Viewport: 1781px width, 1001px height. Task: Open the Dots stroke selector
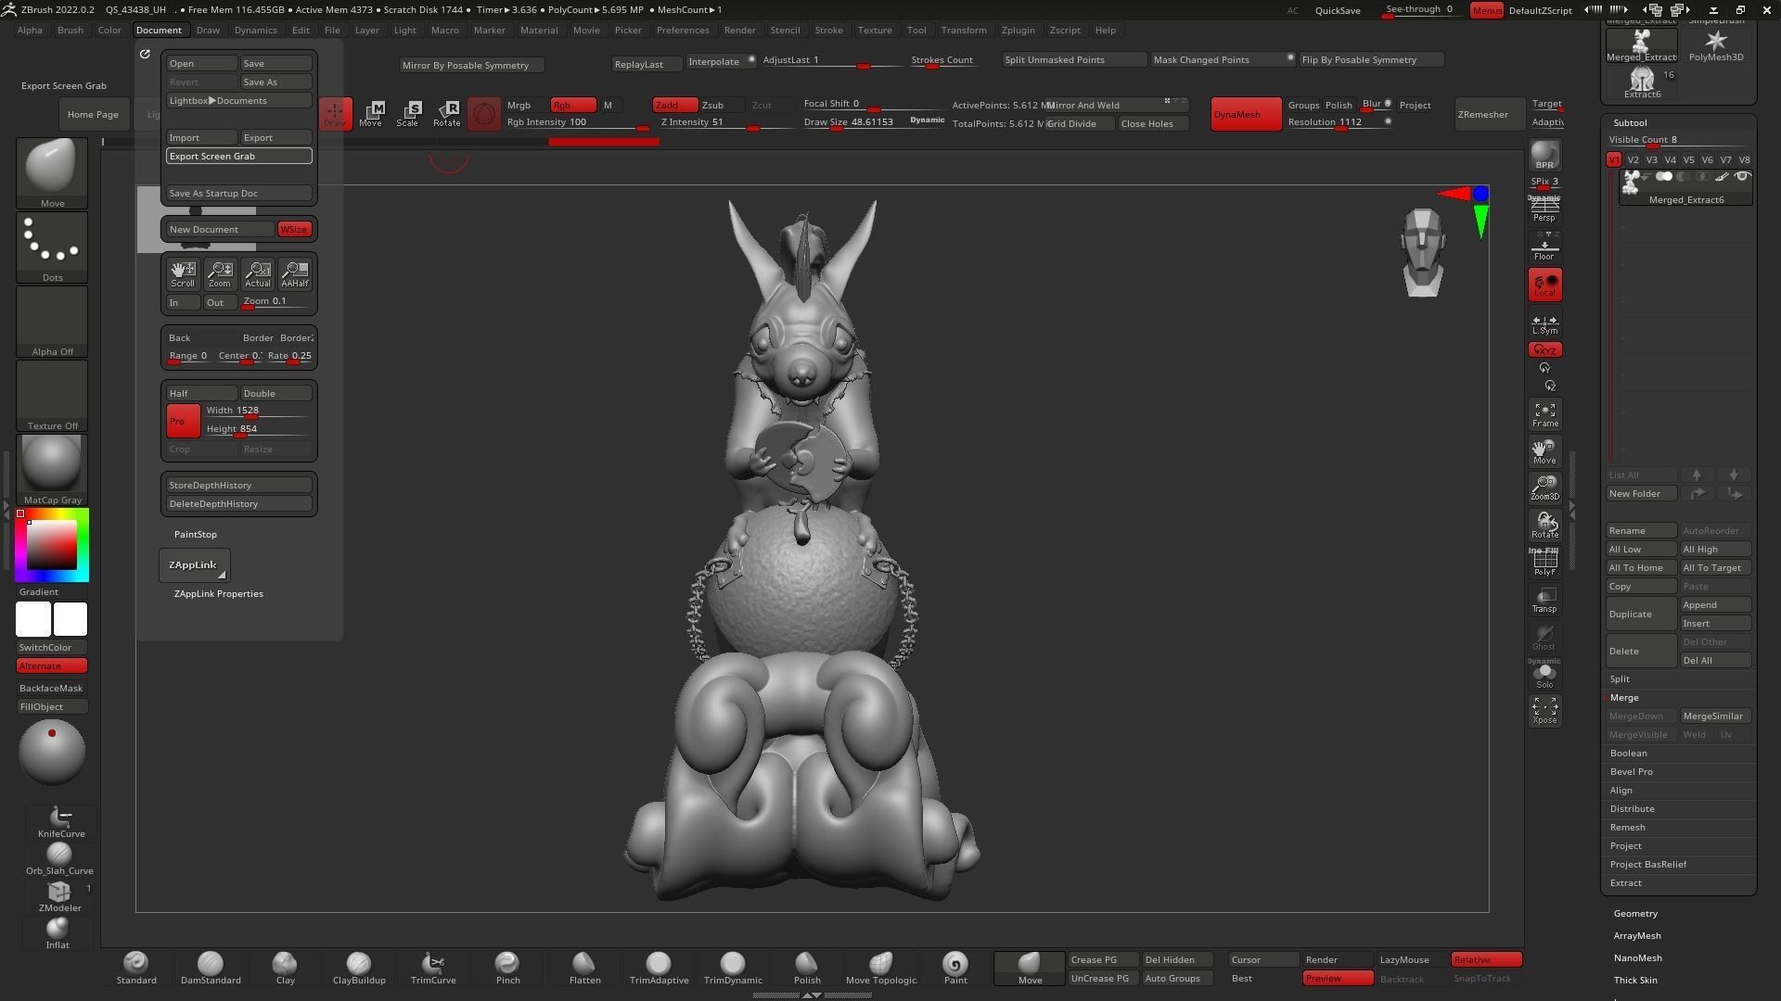coord(52,247)
